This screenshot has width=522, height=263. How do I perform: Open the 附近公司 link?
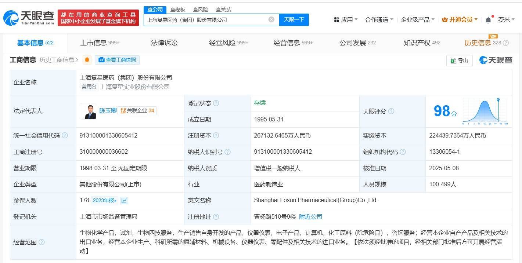click(x=311, y=217)
